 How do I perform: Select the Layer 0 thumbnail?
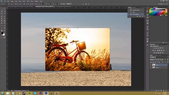point(154,68)
